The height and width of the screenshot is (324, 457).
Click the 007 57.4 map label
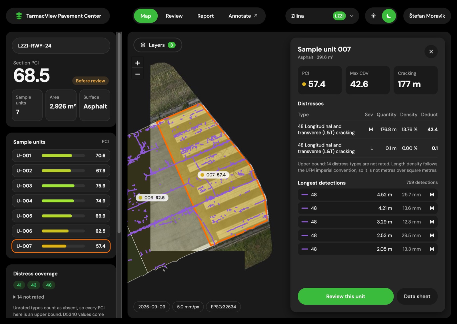pyautogui.click(x=213, y=175)
